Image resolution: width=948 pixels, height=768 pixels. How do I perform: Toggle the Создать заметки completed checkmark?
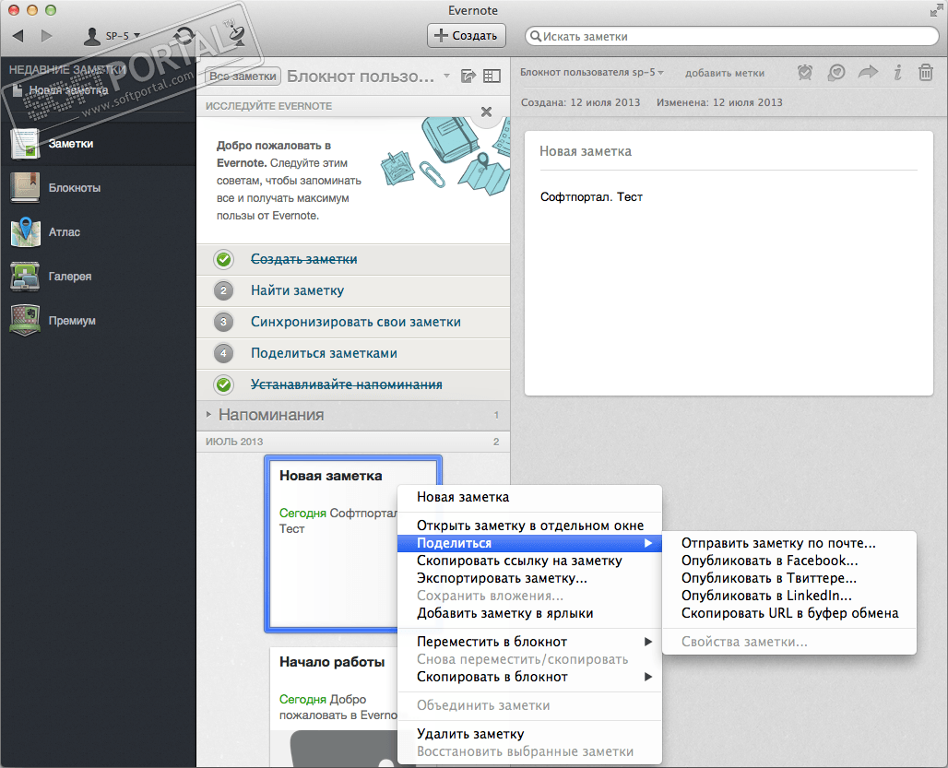tap(224, 259)
